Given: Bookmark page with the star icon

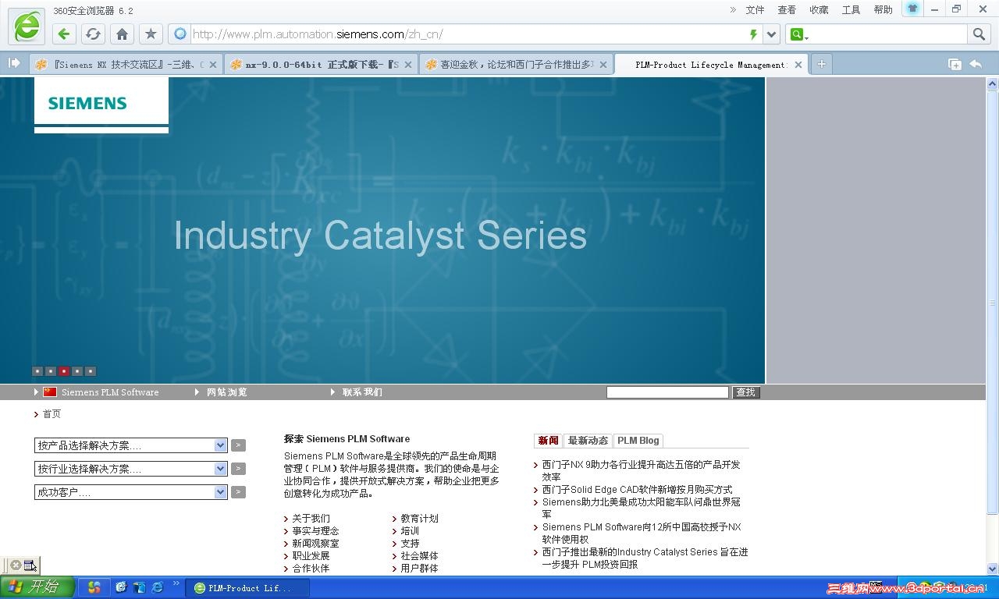Looking at the screenshot, I should (x=151, y=34).
